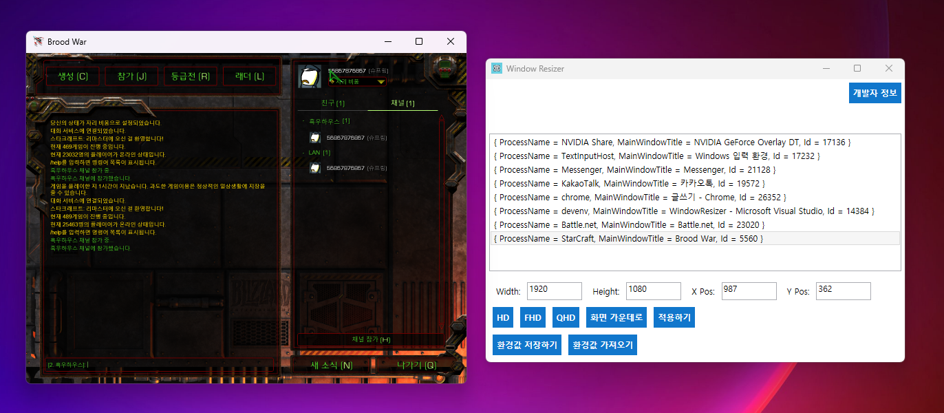Switch to the 친구 [1] tab
This screenshot has height=413, width=944.
click(x=333, y=103)
